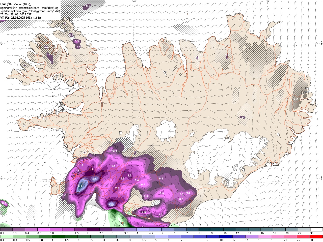This screenshot has height=242, width=323.
Task: Click the 20W longitude label
Action: (x=134, y=1)
